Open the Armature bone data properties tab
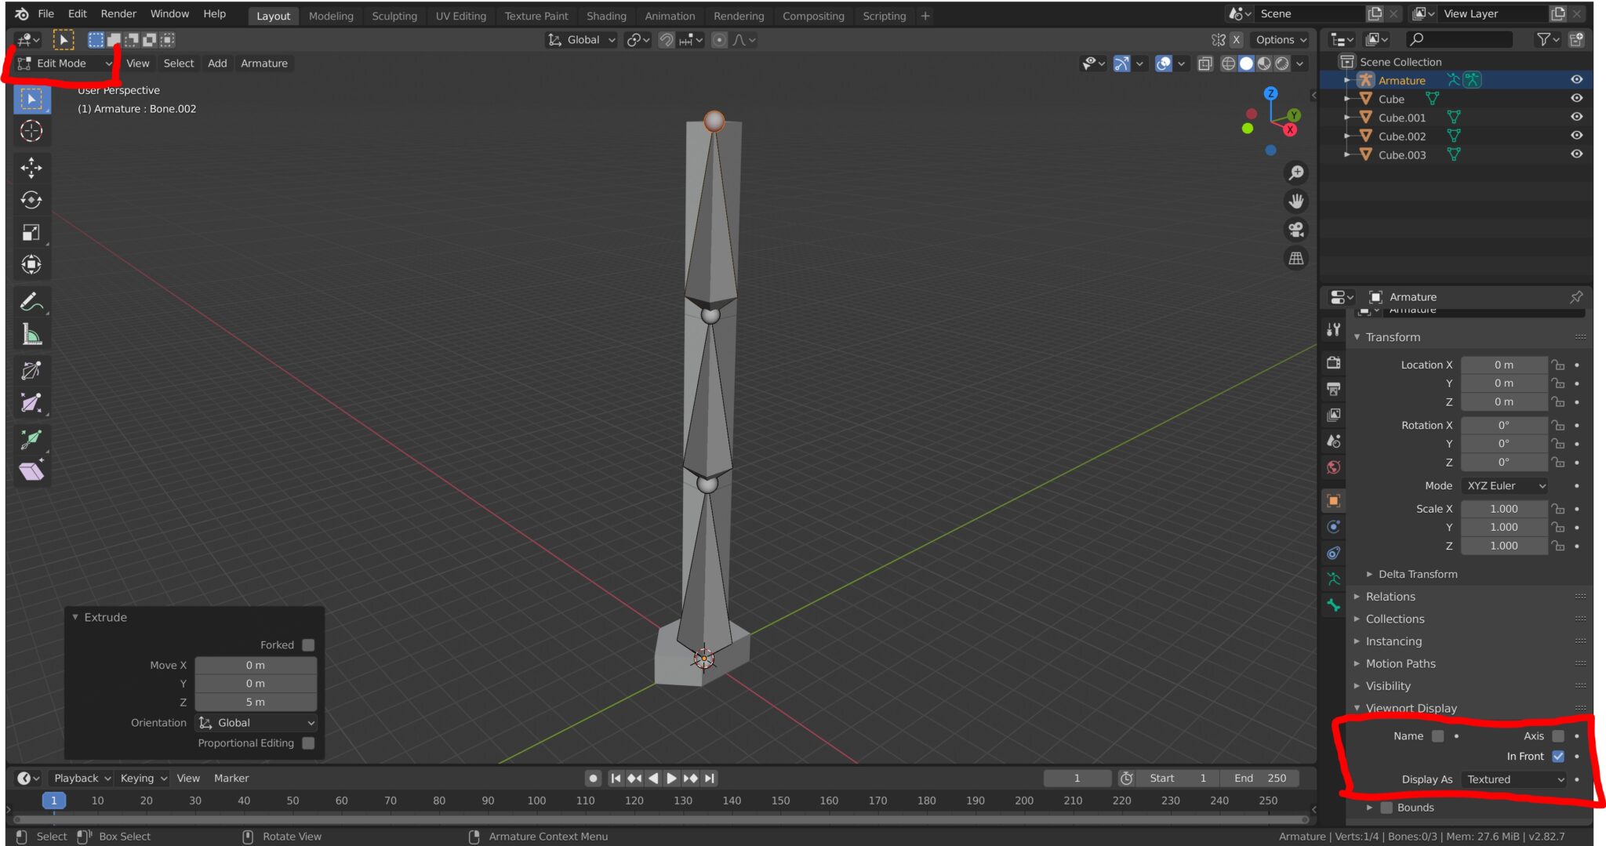This screenshot has height=846, width=1606. point(1333,605)
